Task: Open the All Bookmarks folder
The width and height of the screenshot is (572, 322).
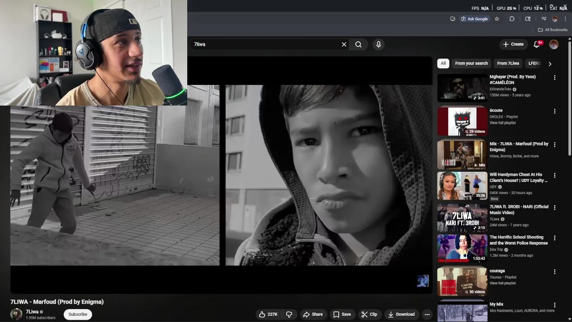Action: 553,30
